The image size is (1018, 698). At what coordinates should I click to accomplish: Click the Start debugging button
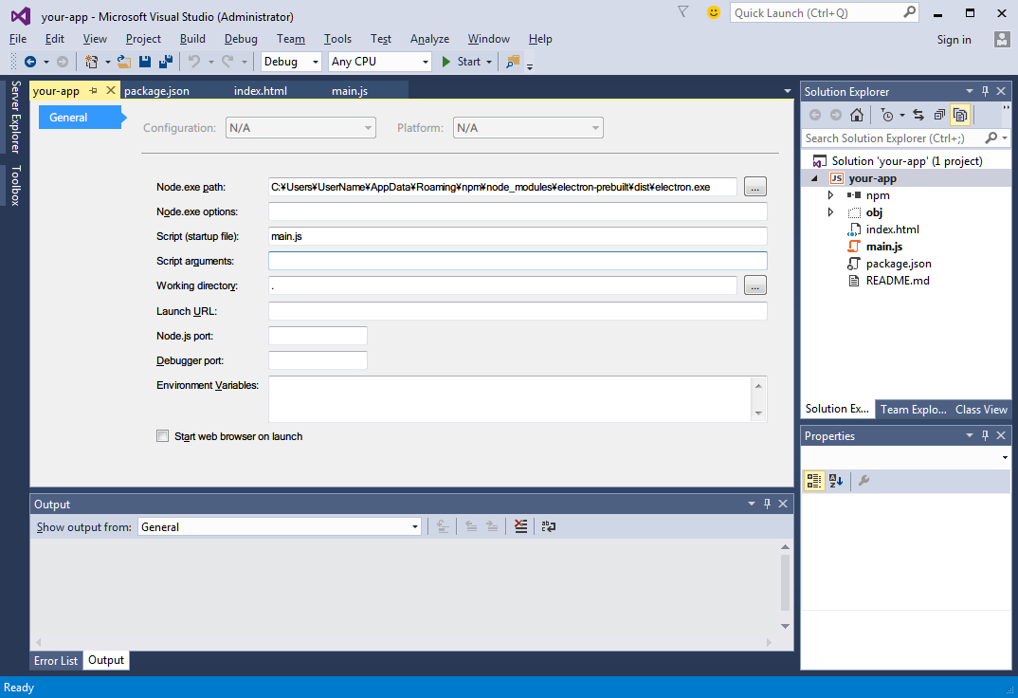[461, 62]
